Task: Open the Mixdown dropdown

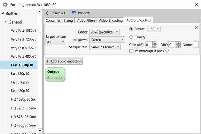Action: tap(107, 40)
